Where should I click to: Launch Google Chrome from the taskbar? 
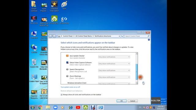40,107
